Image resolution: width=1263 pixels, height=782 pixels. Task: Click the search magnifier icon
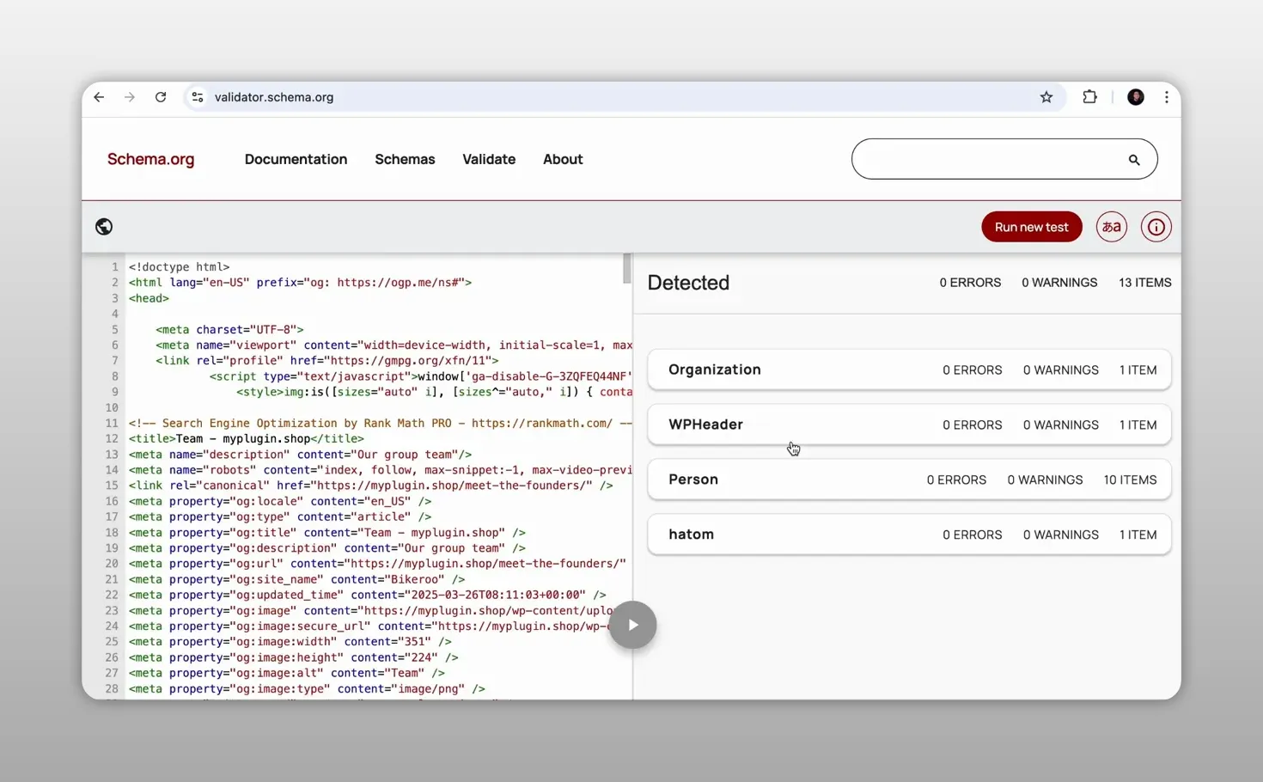click(x=1134, y=160)
